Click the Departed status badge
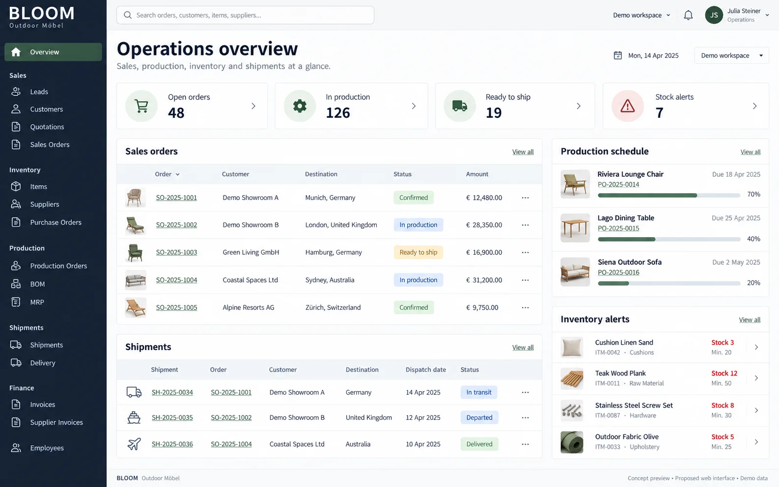Viewport: 779px width, 487px height. (479, 418)
